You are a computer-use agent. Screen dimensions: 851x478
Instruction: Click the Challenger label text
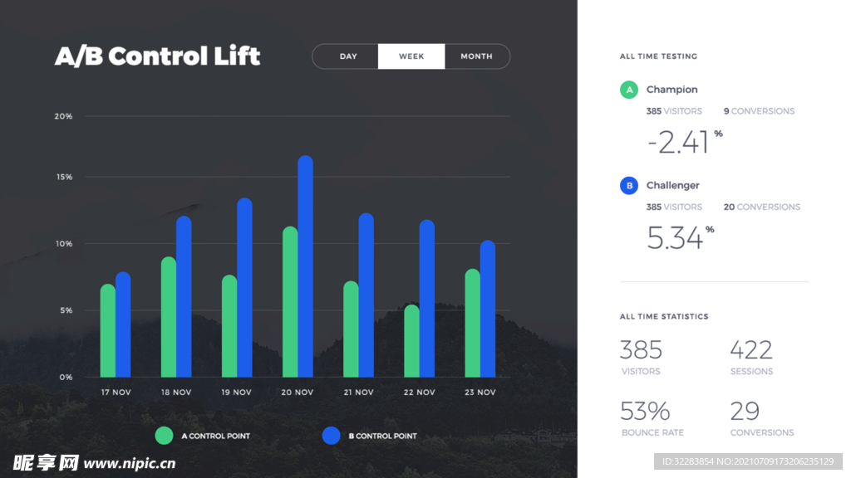click(x=673, y=186)
